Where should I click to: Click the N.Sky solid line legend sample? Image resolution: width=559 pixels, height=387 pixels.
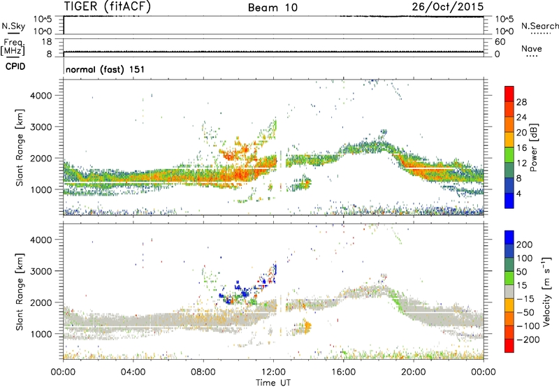pos(13,33)
